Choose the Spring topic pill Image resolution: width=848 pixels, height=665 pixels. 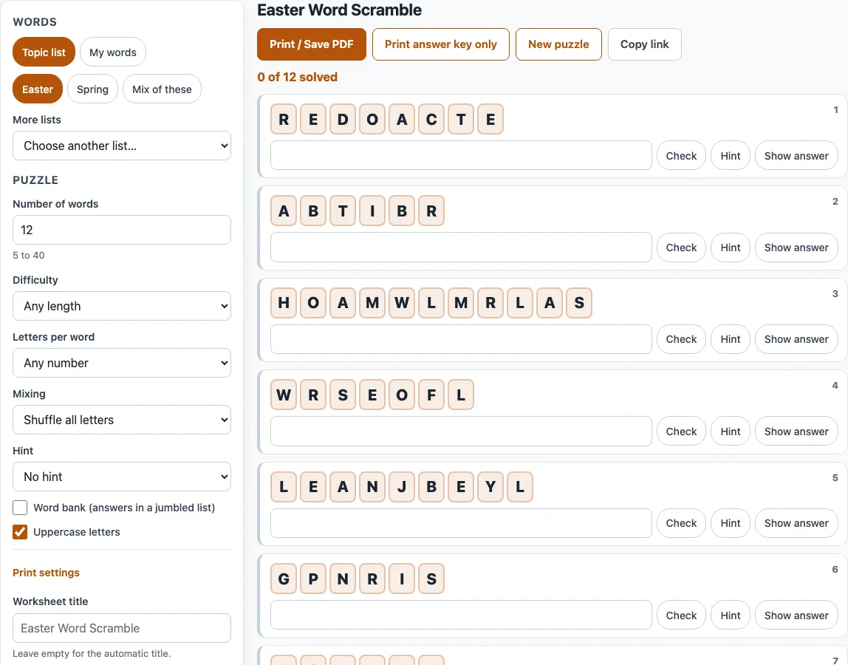point(92,89)
